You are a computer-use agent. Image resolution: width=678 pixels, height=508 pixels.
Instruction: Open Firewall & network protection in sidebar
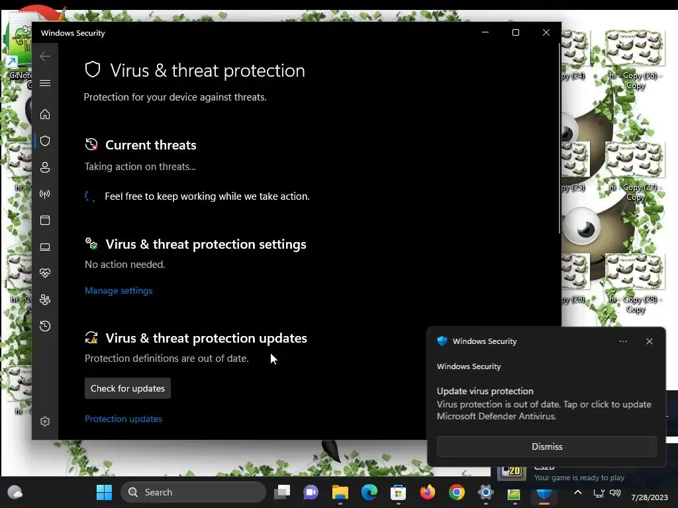[45, 194]
